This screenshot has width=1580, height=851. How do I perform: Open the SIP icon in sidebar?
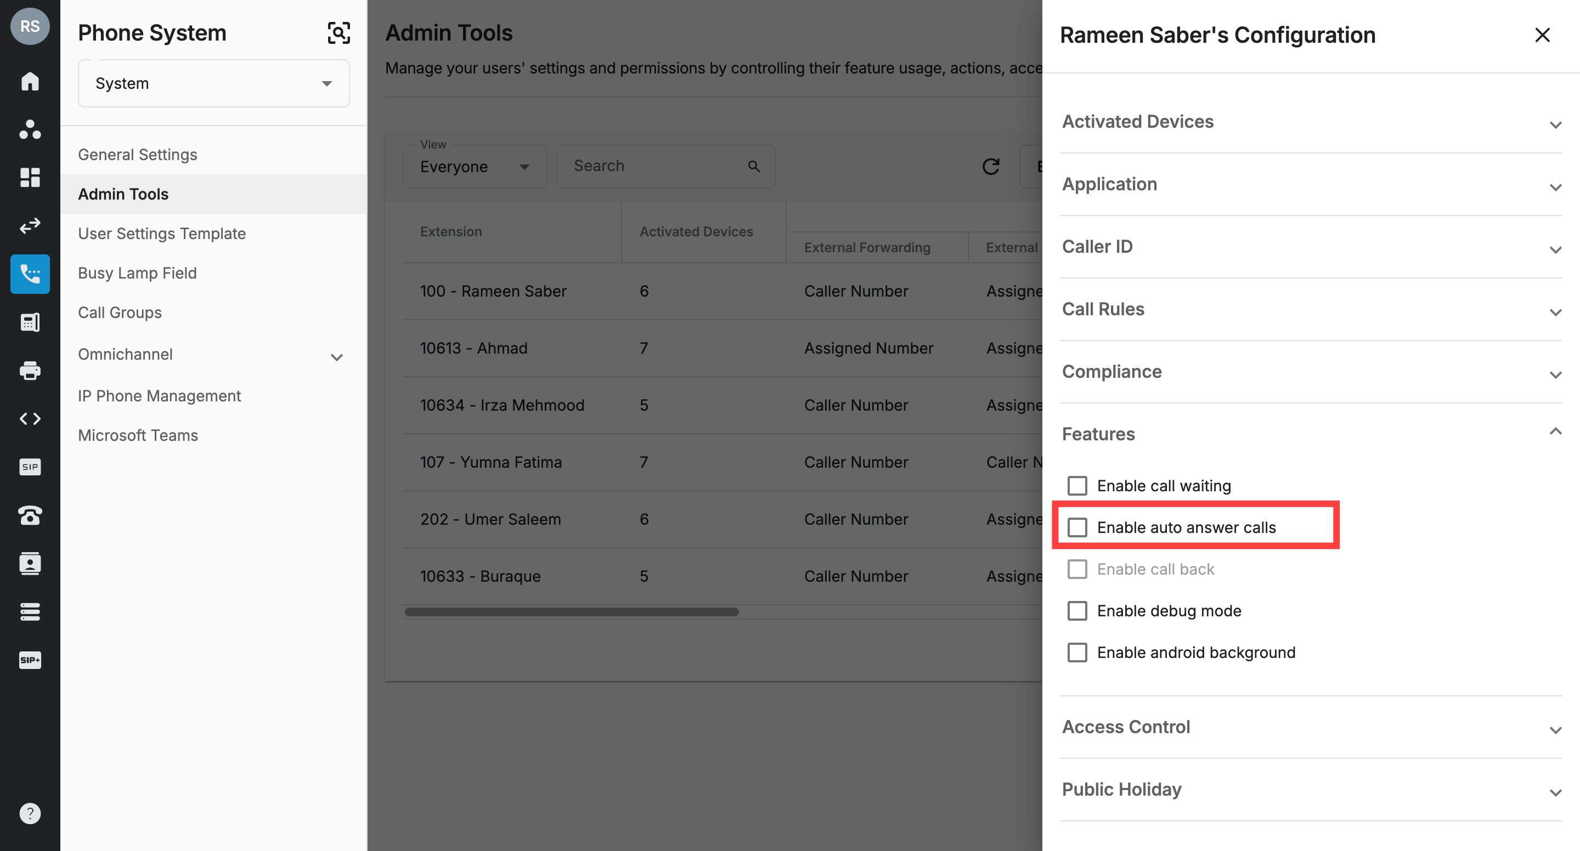pos(30,467)
